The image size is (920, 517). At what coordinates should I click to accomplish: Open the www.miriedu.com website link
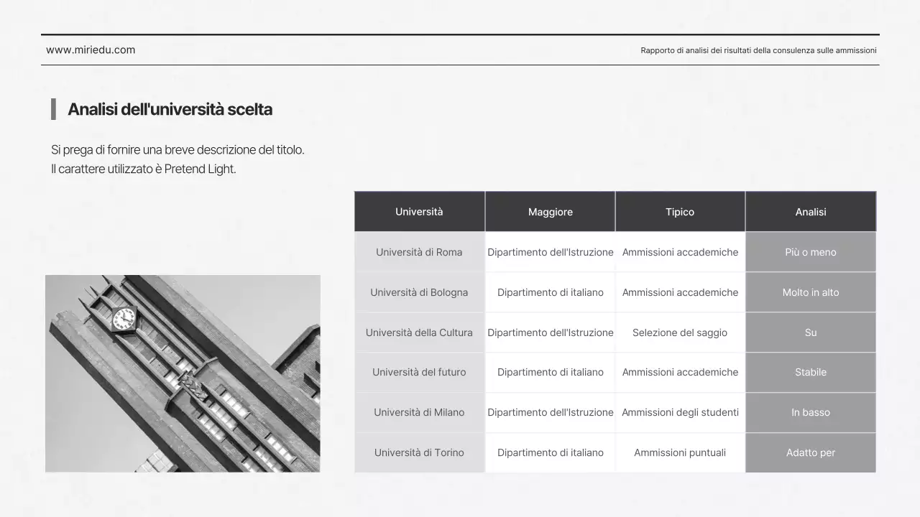[x=91, y=50]
